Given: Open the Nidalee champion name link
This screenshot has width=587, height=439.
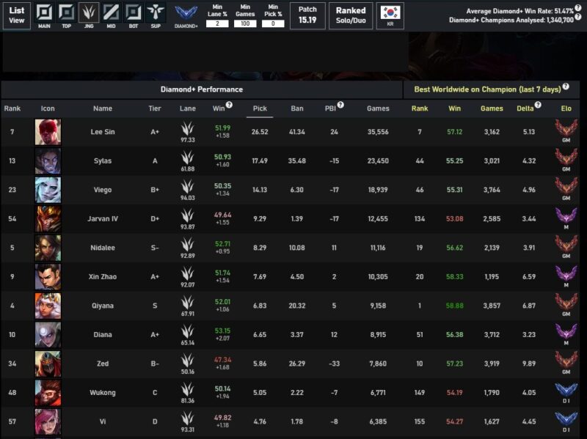Looking at the screenshot, I should [x=103, y=248].
